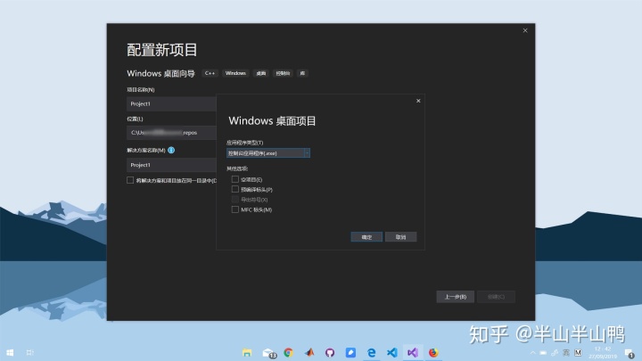
Task: Open Microsoft Edge from the taskbar
Action: 371,352
